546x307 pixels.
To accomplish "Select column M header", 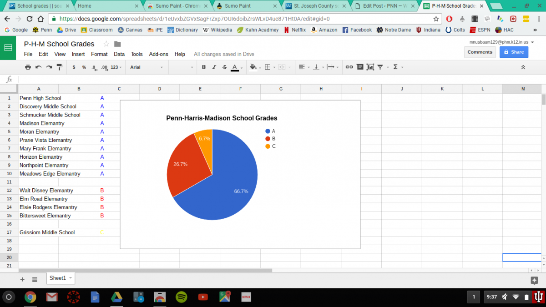I will coord(523,89).
